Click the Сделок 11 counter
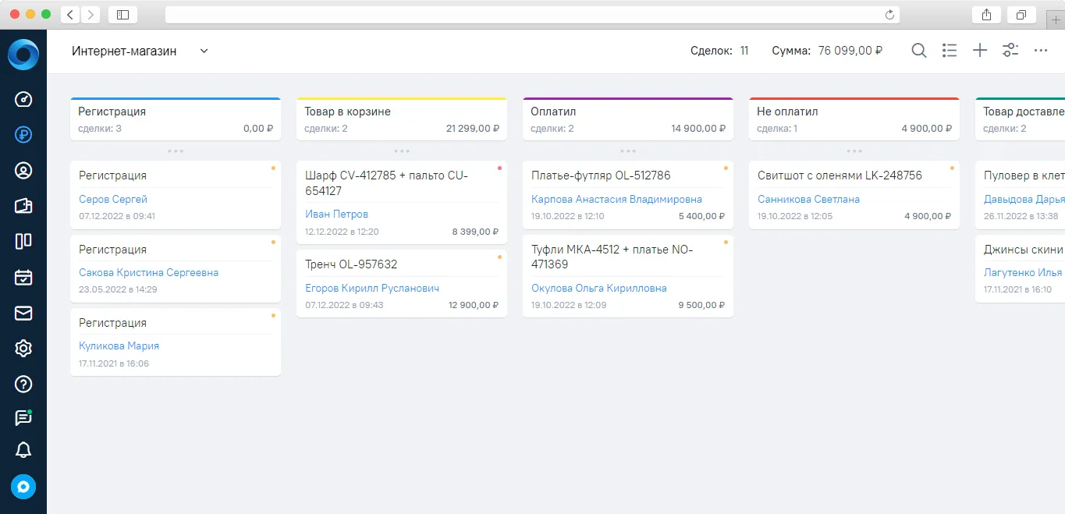 tap(719, 51)
